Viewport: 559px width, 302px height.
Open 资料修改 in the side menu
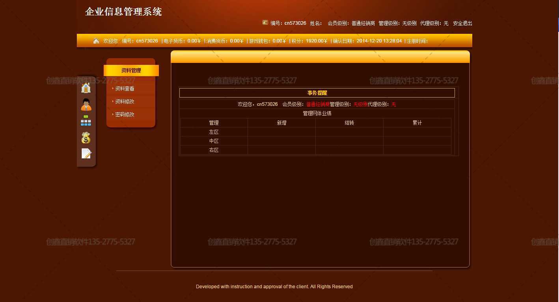[125, 101]
